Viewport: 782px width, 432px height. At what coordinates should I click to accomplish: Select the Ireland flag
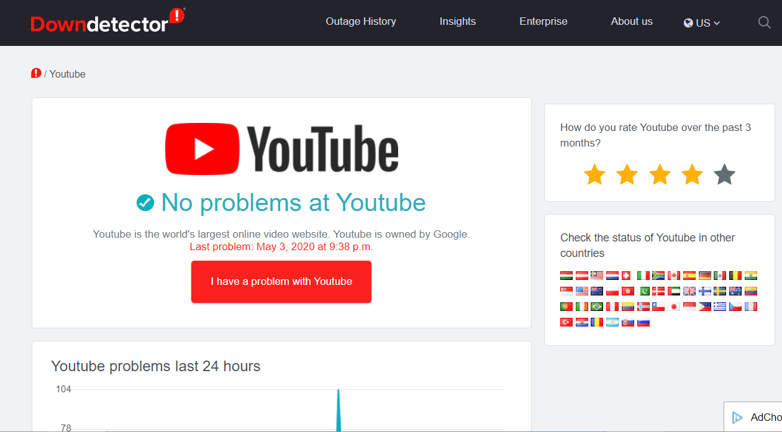582,307
